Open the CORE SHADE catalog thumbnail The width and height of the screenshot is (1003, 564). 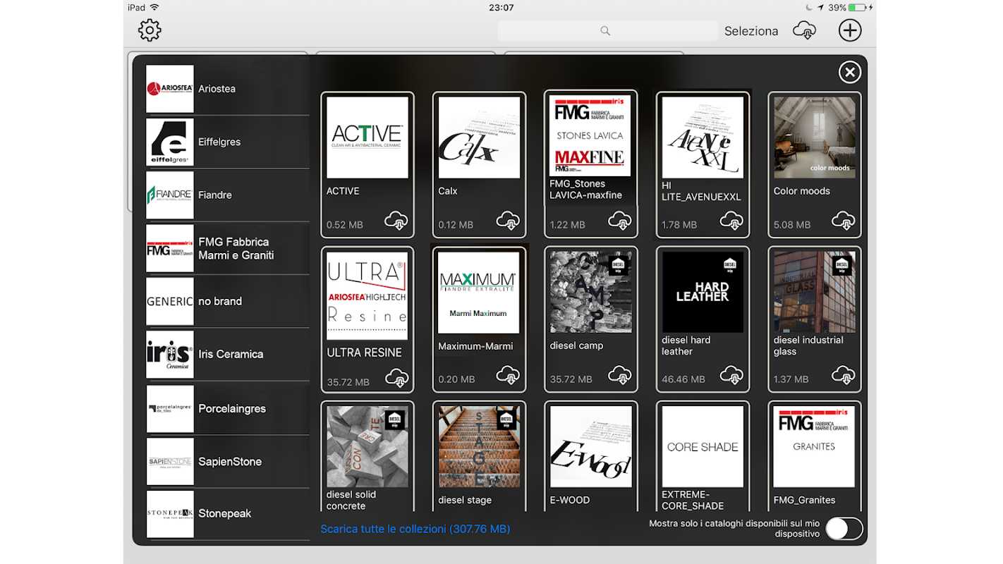[703, 447]
